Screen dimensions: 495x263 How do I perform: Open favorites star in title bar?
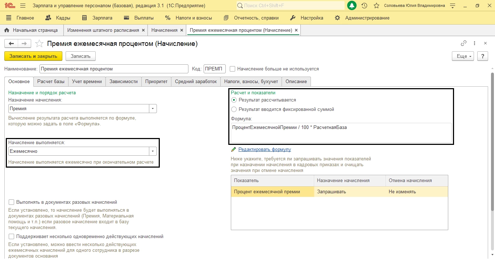click(x=377, y=6)
